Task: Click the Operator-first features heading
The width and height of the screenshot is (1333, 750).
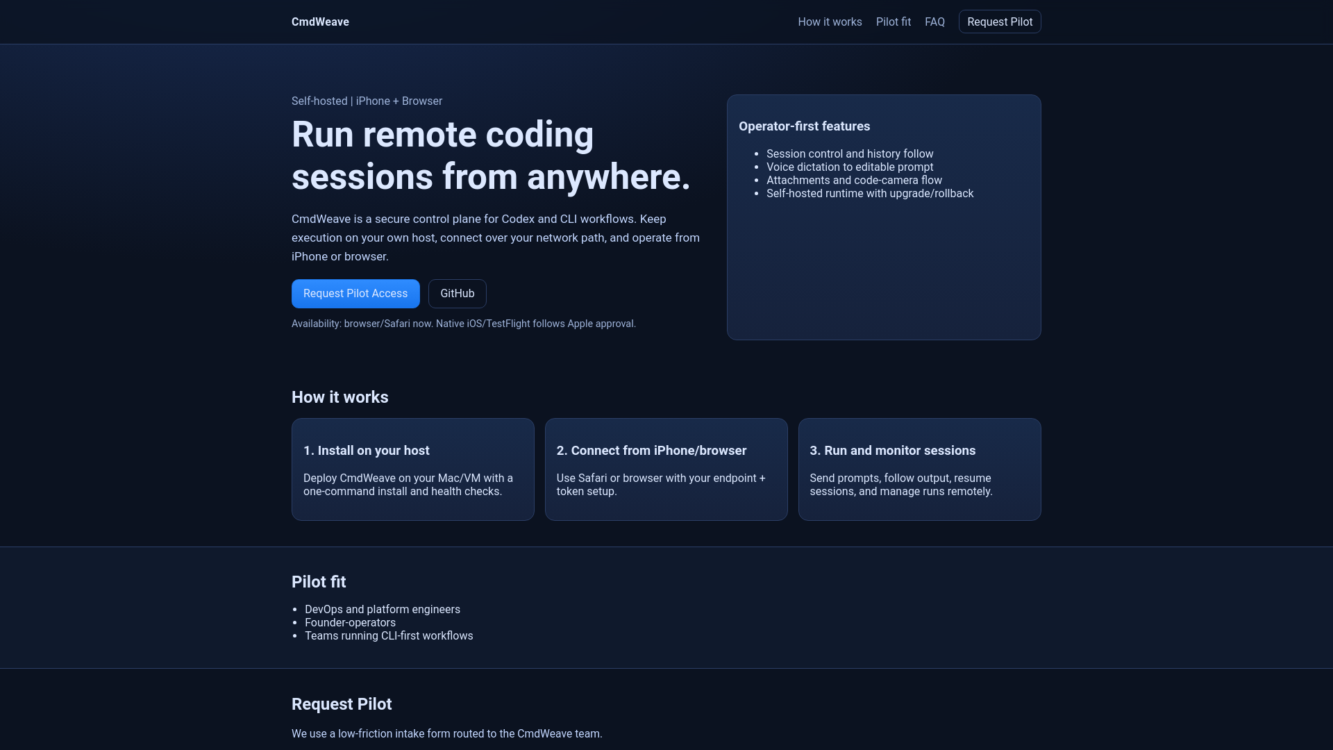Action: point(804,126)
